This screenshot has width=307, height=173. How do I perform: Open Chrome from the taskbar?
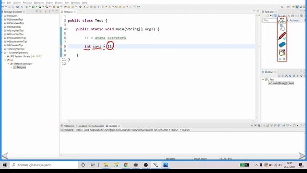pos(126,165)
